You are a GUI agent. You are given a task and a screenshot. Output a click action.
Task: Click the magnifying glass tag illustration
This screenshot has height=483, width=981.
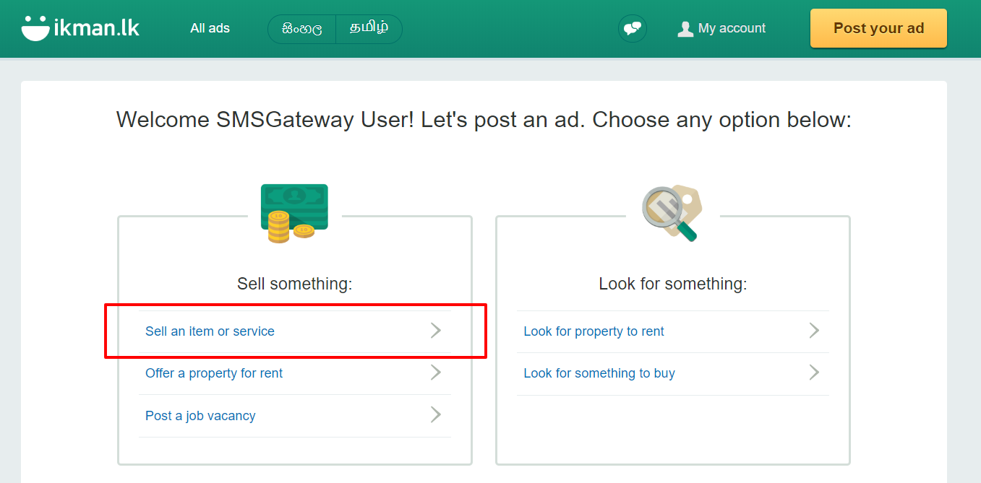[672, 213]
